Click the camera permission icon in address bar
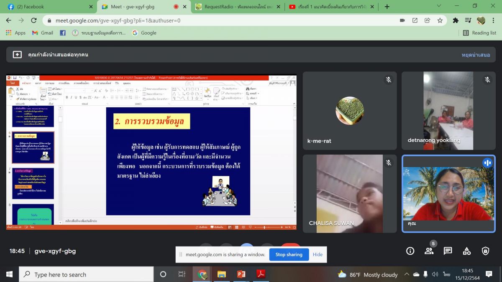 point(402,20)
